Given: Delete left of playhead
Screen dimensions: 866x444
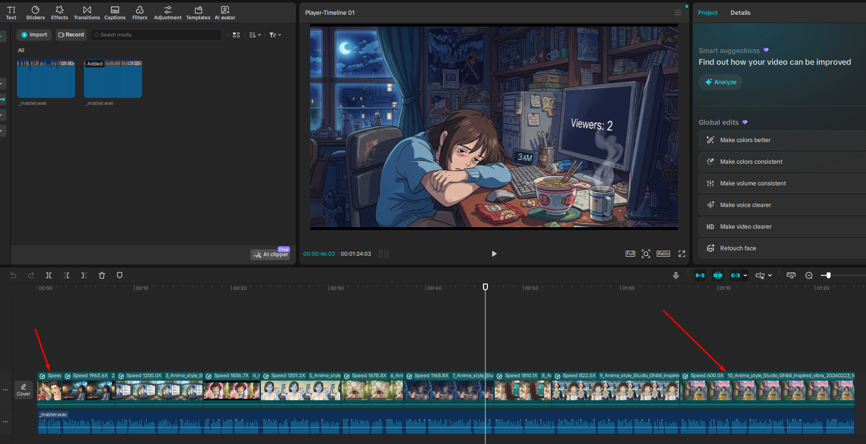Looking at the screenshot, I should click(66, 275).
